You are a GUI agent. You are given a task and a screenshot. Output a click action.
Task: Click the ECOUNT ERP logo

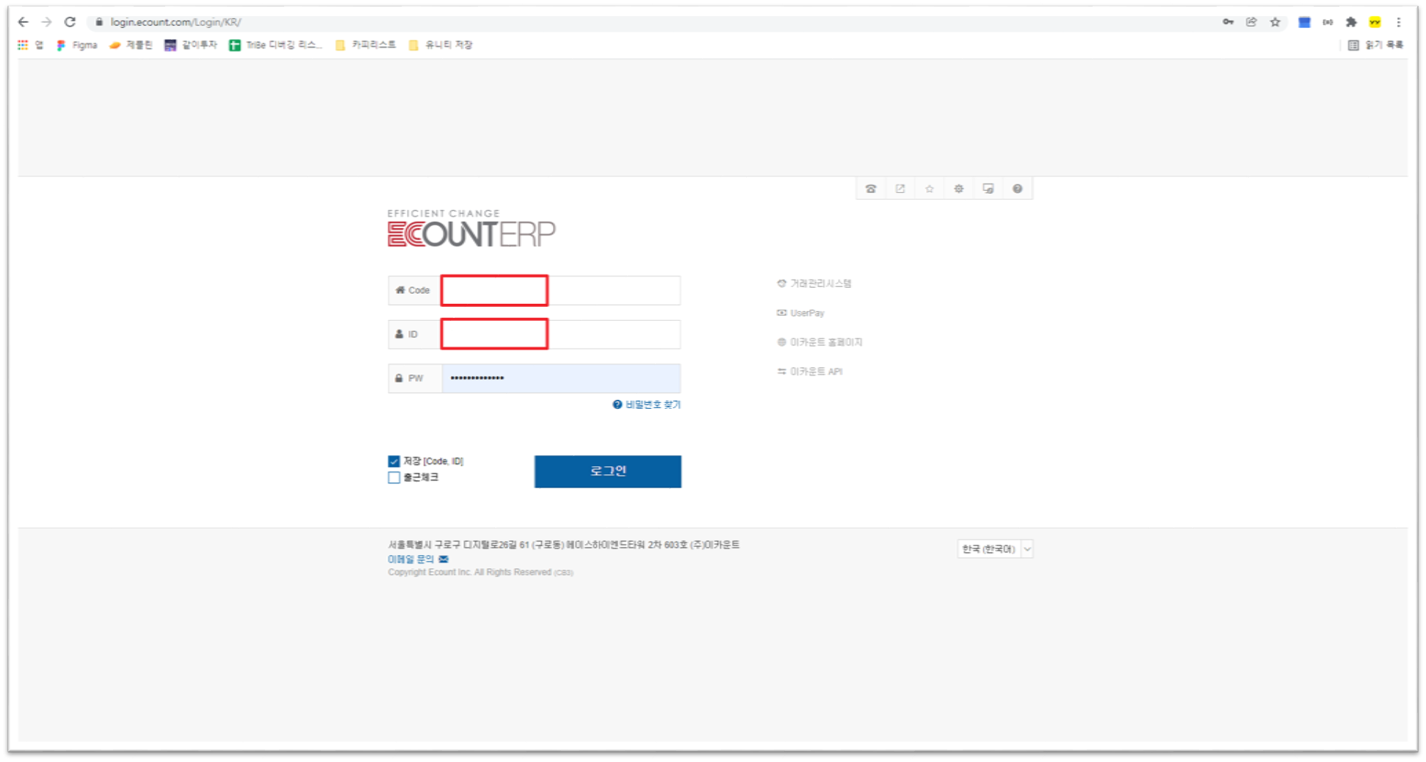(471, 228)
